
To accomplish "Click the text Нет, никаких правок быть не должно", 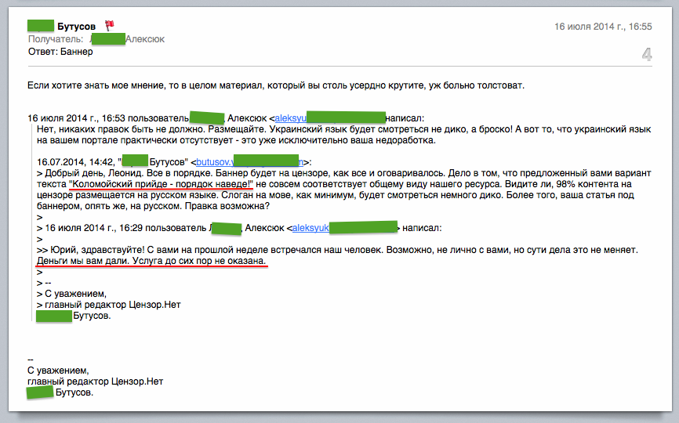I will pos(118,128).
